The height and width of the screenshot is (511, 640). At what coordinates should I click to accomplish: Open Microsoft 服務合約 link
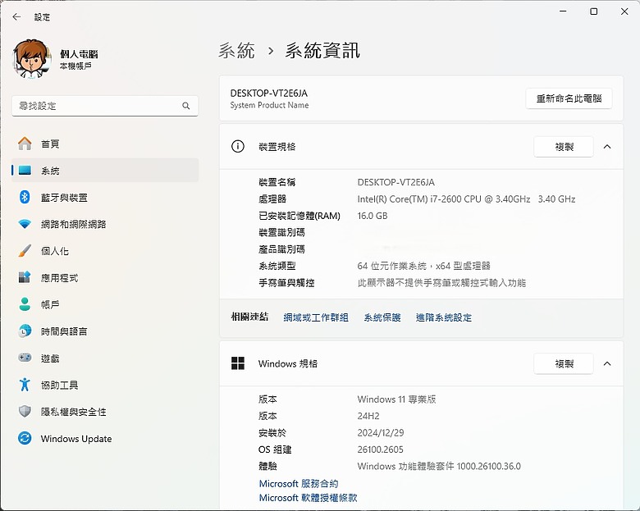pos(299,484)
